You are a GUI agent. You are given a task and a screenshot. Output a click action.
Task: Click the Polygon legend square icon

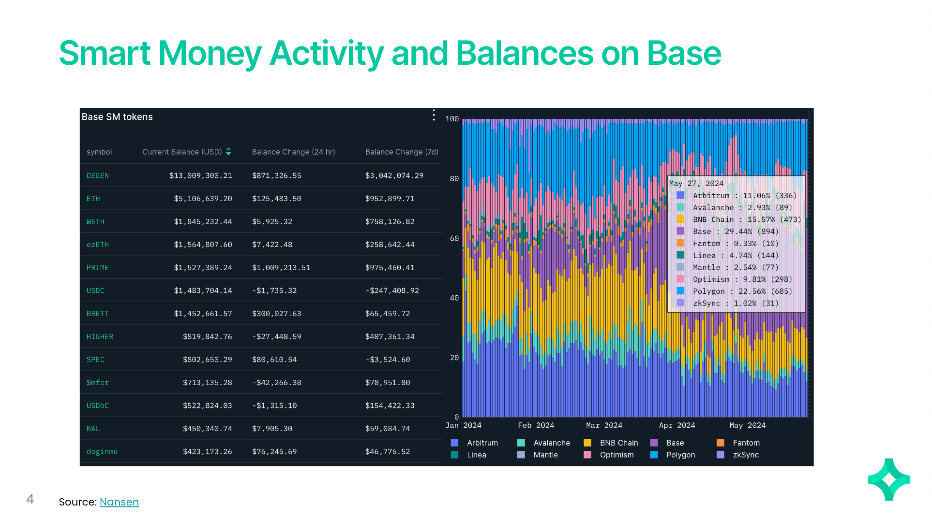coord(654,455)
